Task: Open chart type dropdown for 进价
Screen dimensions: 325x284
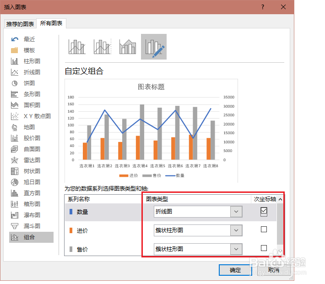Action: tap(236, 230)
